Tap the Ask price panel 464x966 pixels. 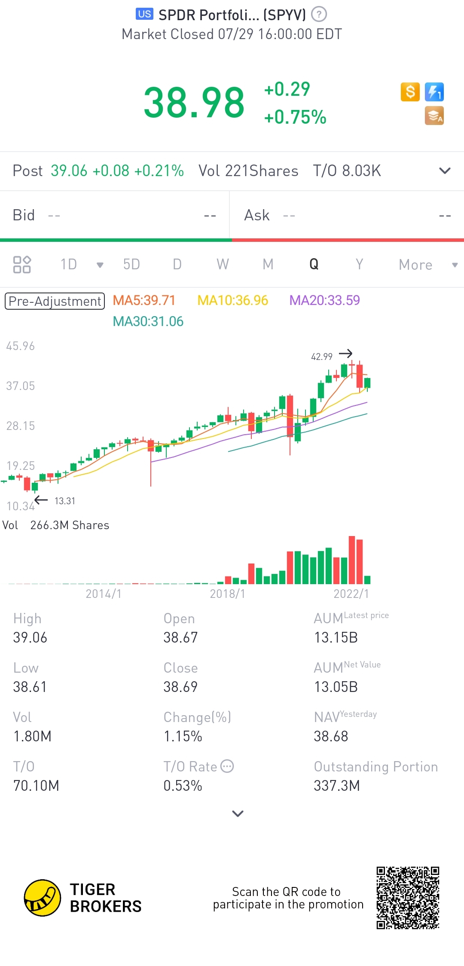(347, 215)
